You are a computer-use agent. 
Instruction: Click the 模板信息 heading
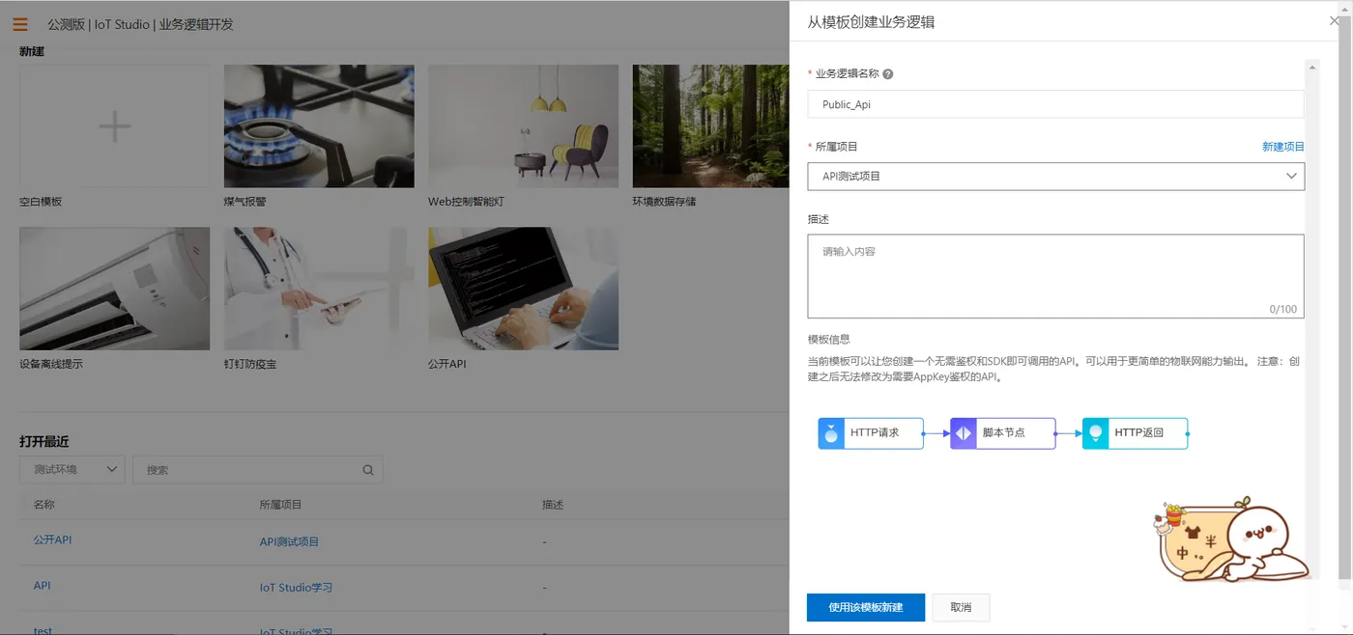pyautogui.click(x=829, y=339)
